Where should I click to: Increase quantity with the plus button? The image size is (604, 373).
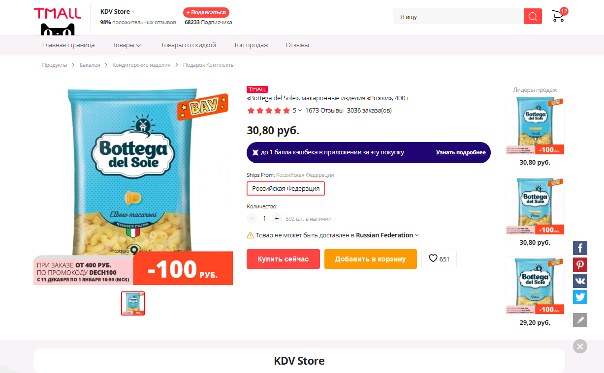(x=277, y=218)
